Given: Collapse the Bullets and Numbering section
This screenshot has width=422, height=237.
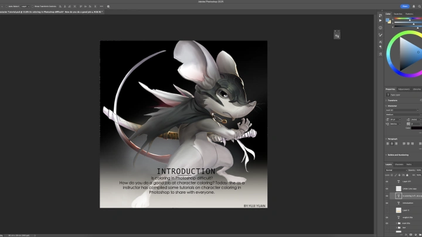Looking at the screenshot, I should coord(386,155).
